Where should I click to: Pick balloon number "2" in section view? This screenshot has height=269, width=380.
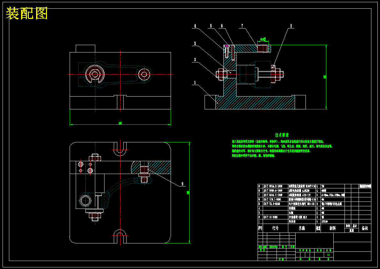tap(195, 59)
